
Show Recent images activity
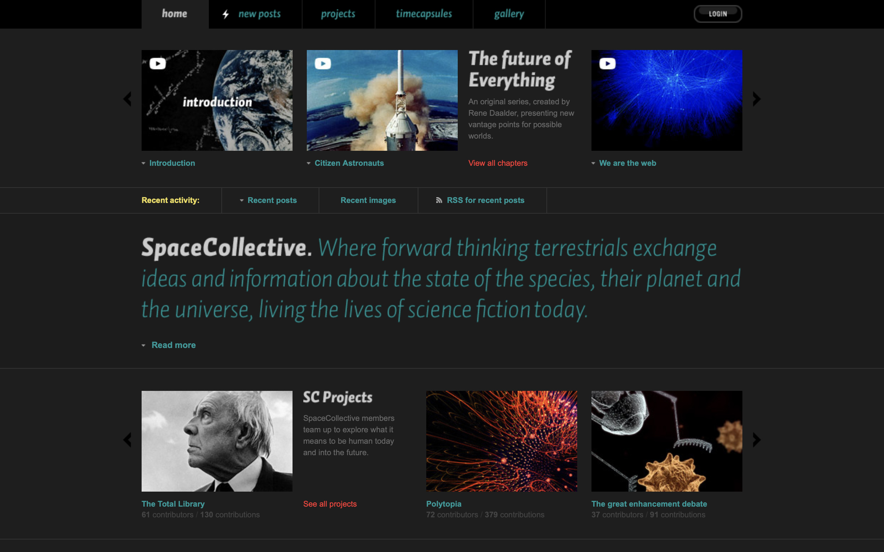point(368,200)
